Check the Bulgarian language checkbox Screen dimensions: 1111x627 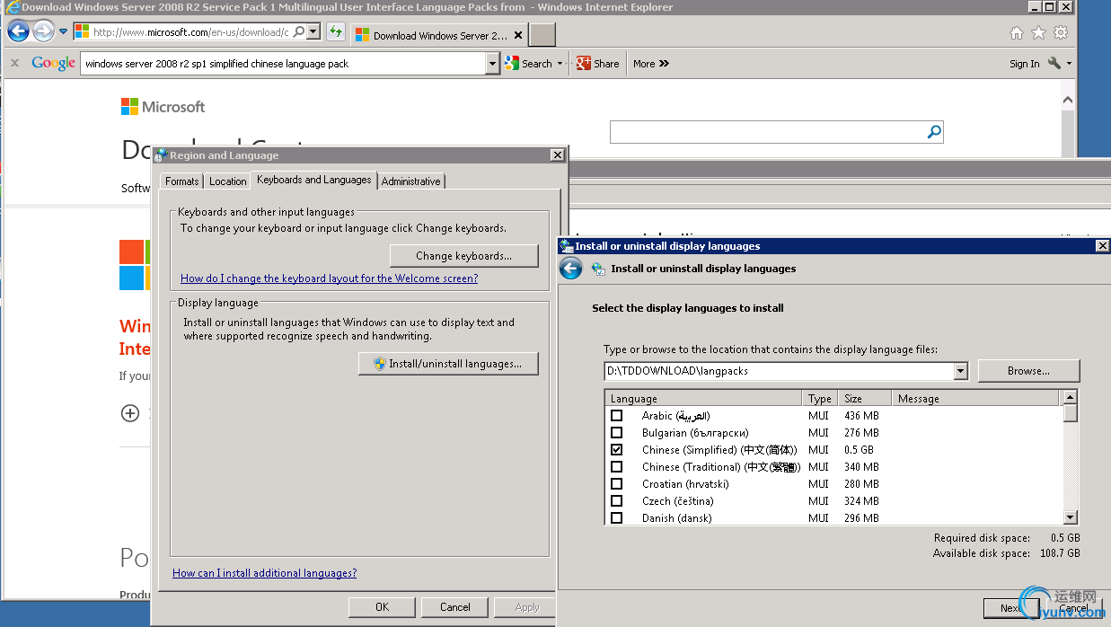pyautogui.click(x=616, y=433)
